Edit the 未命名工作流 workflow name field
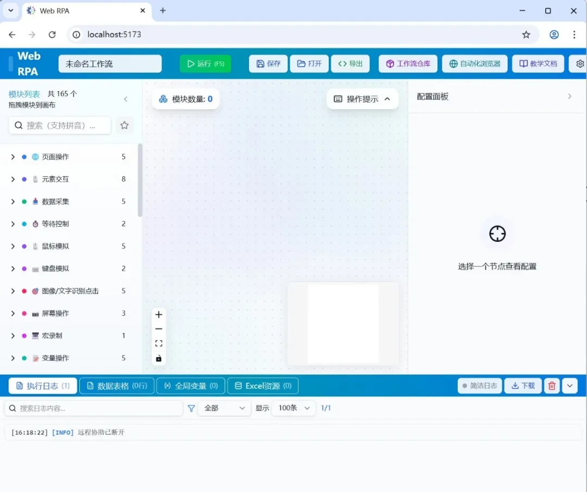 pos(110,64)
